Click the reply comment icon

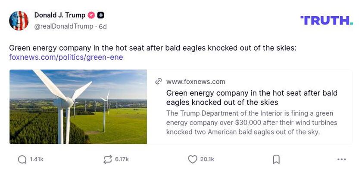(x=22, y=159)
